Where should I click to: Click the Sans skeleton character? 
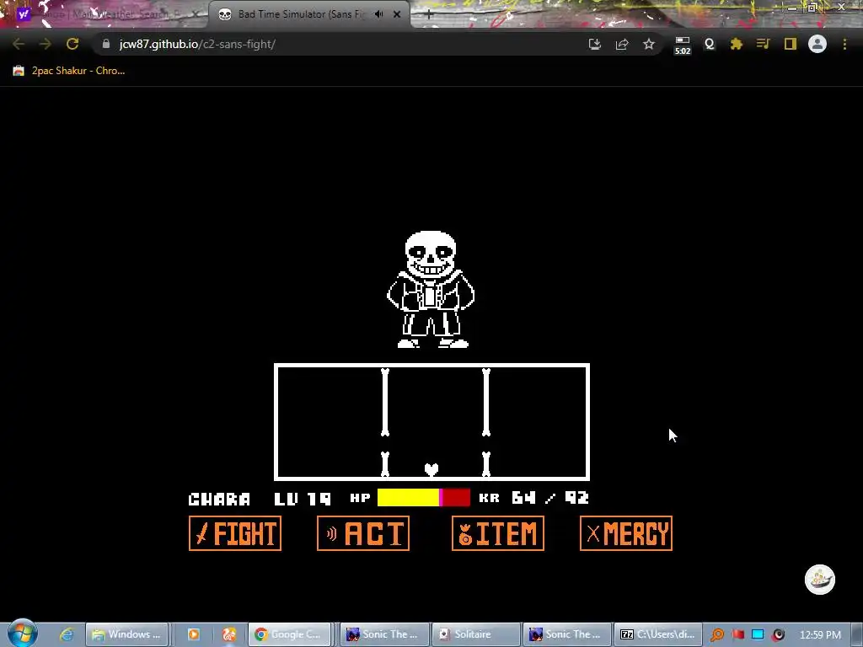point(431,290)
